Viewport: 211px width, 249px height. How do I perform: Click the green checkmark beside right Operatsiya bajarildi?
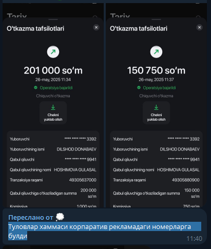(139, 88)
